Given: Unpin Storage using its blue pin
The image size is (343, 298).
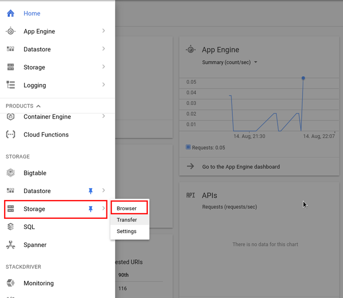Looking at the screenshot, I should coord(91,209).
